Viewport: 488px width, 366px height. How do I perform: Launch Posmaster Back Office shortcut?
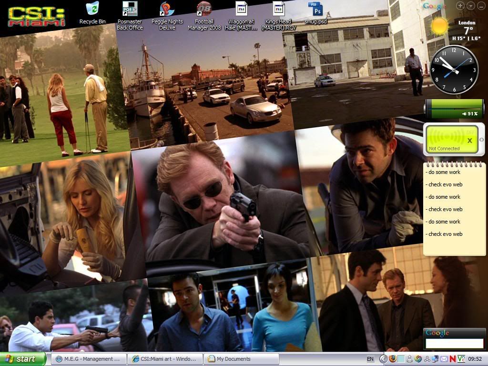point(130,16)
